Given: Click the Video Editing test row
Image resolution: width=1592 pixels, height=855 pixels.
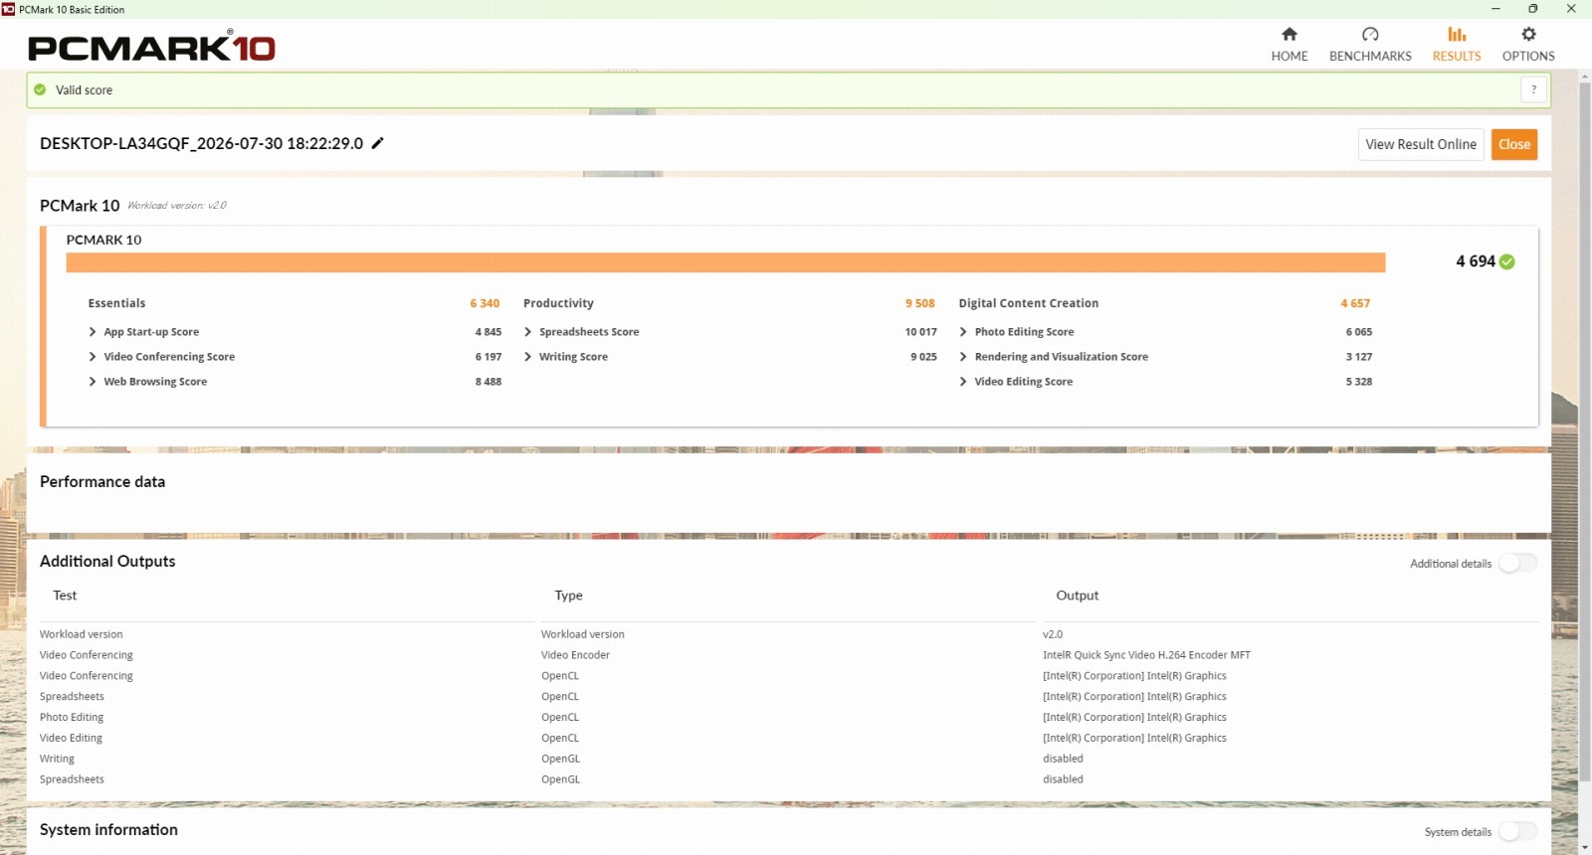Looking at the screenshot, I should 71,739.
